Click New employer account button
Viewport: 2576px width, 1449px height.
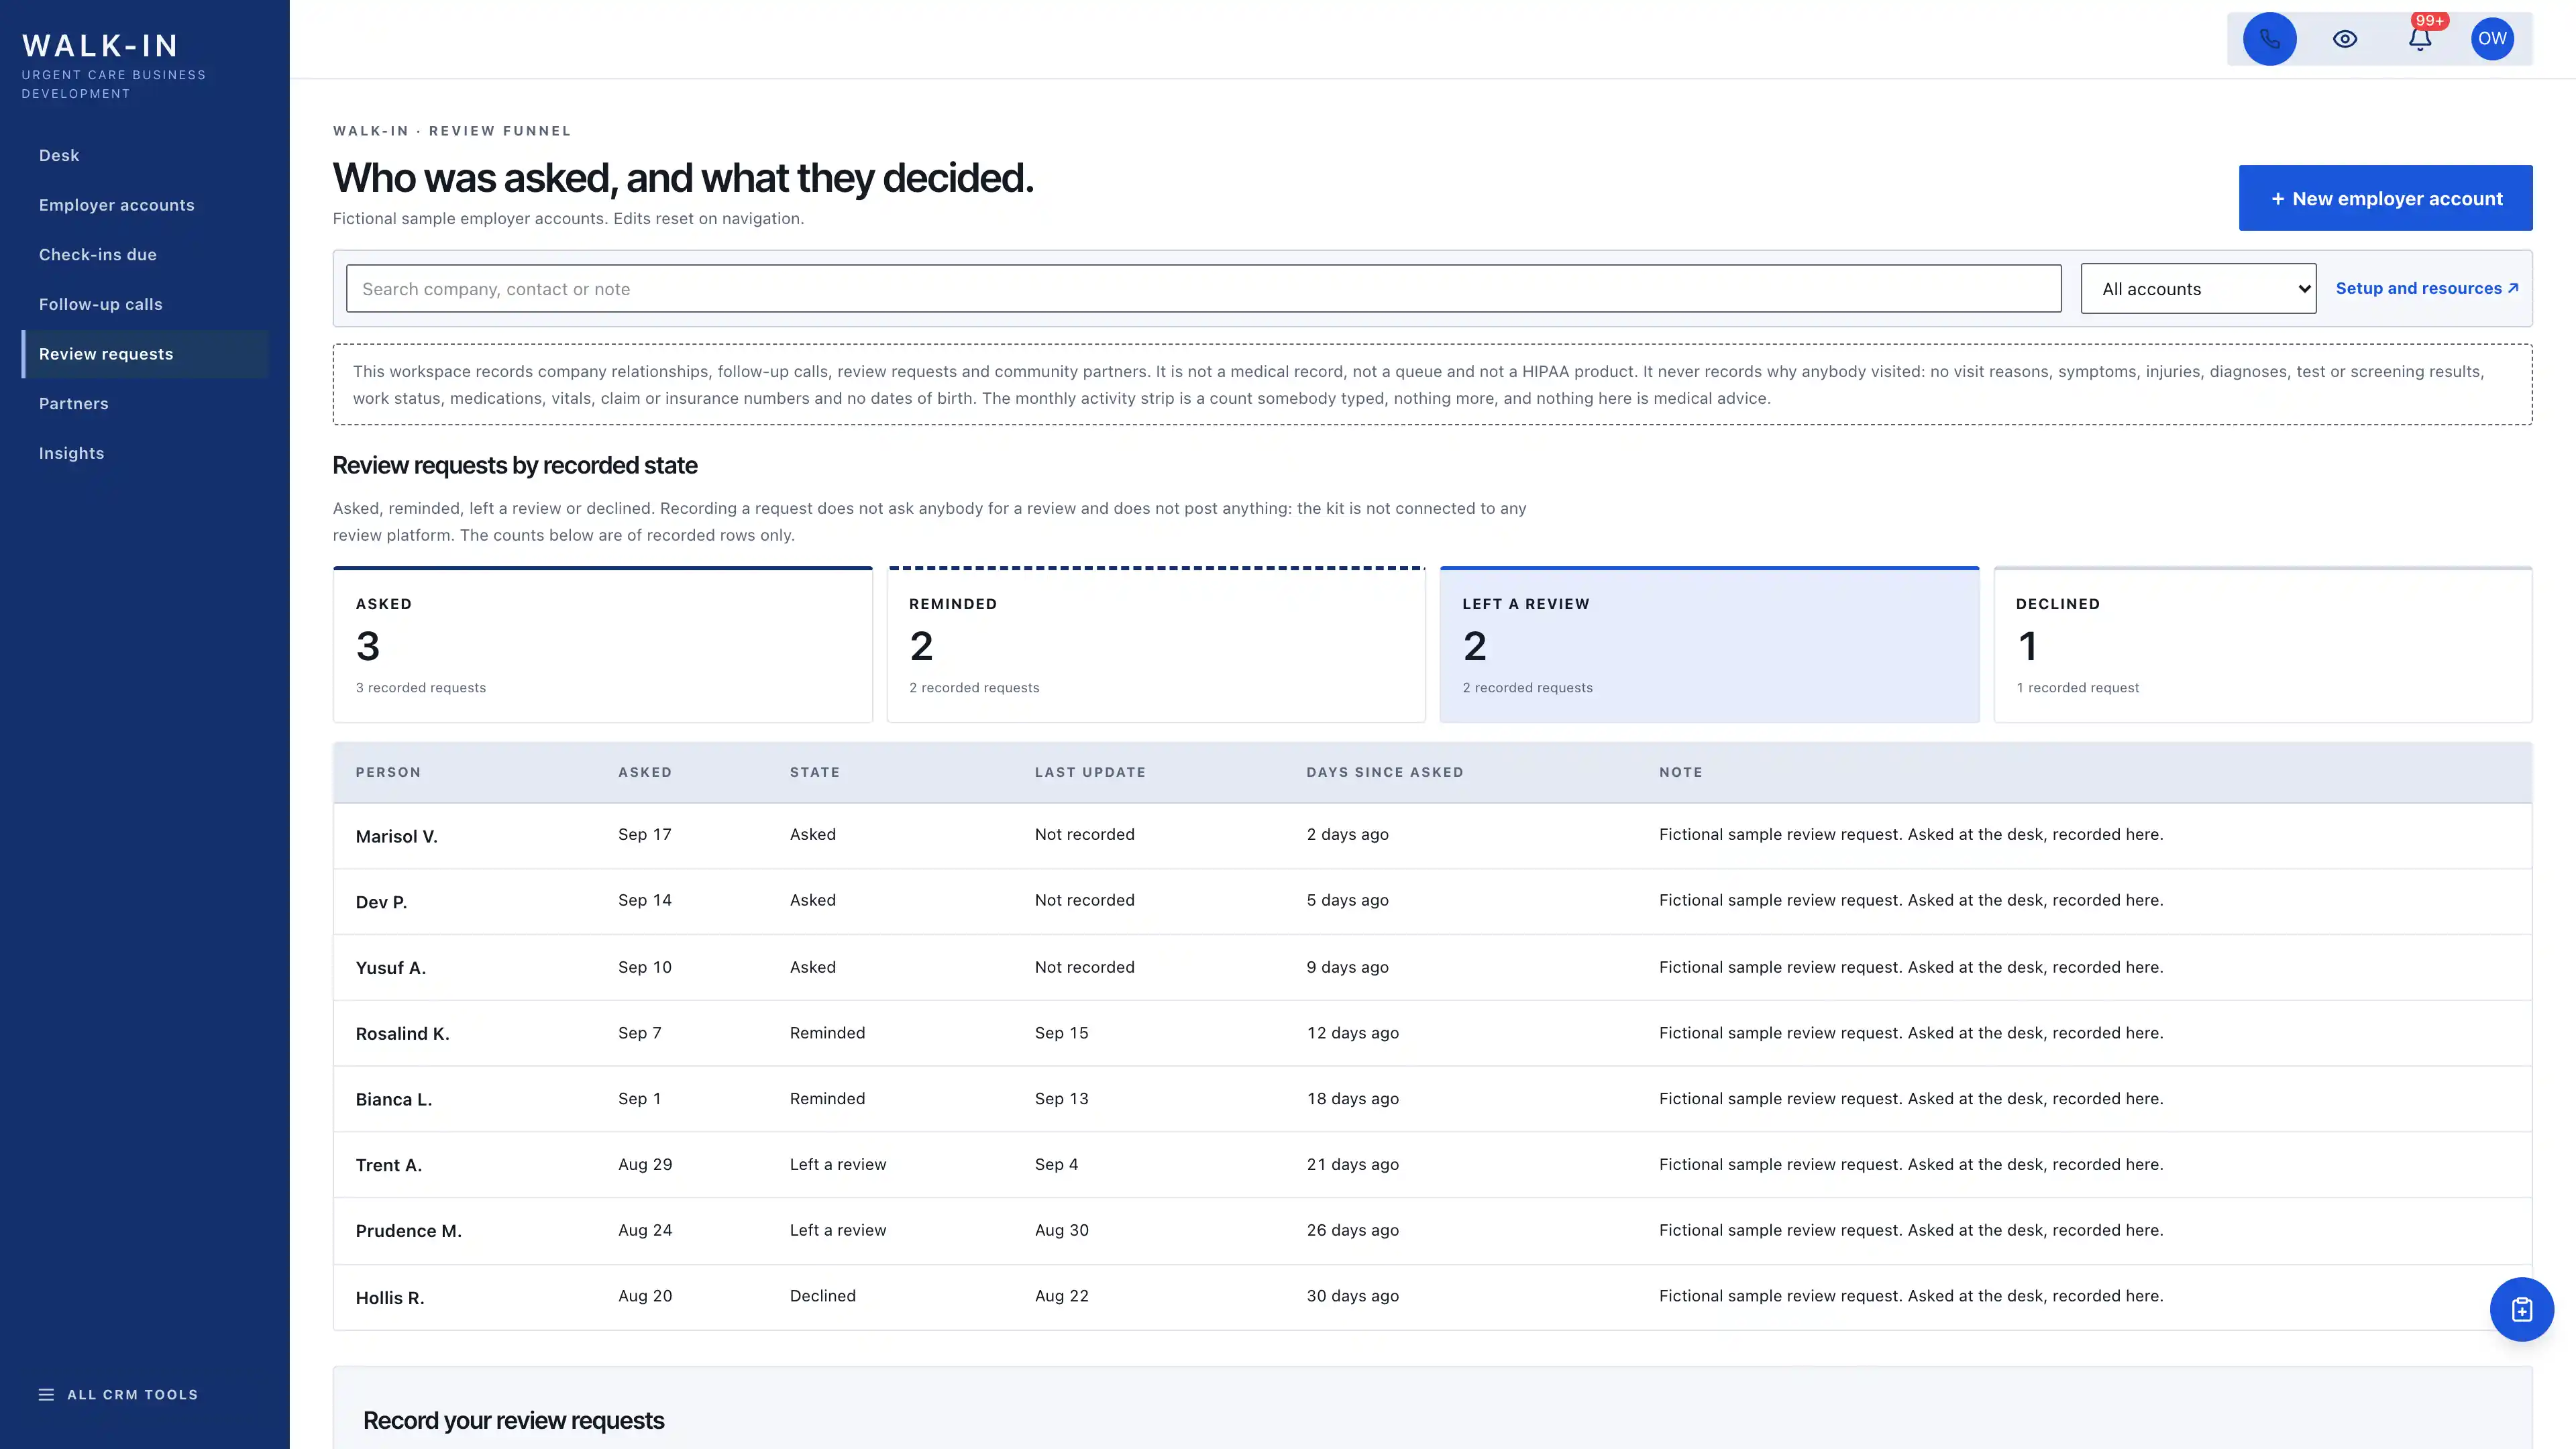pos(2385,198)
